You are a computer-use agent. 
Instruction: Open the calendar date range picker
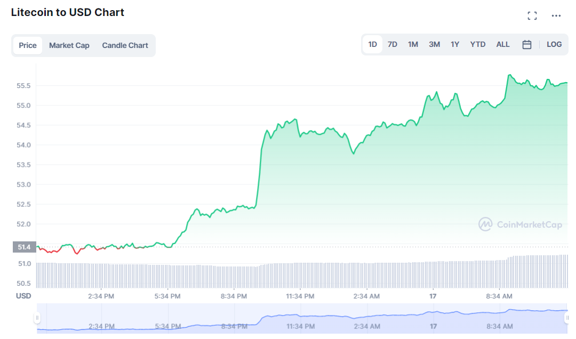point(526,44)
